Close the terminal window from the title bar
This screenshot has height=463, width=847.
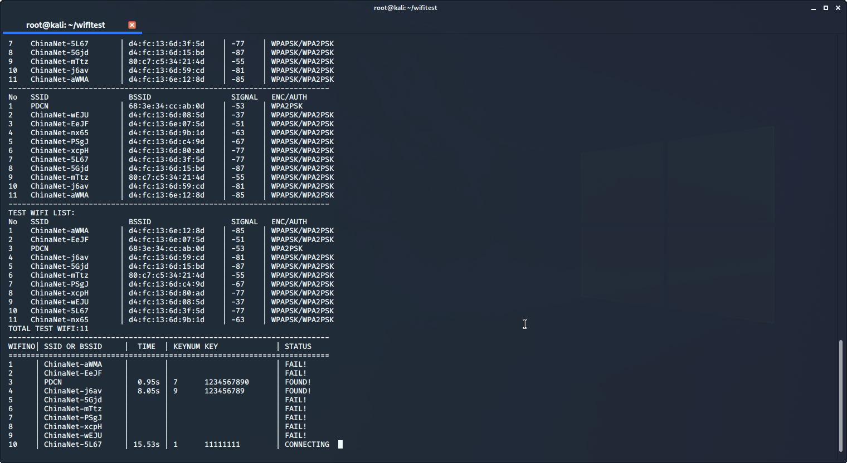(x=838, y=8)
